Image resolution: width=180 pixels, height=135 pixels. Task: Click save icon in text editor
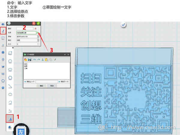click(x=30, y=59)
